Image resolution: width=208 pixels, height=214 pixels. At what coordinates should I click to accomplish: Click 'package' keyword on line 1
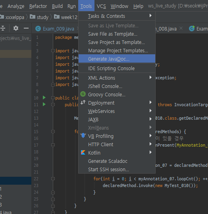click(64, 37)
